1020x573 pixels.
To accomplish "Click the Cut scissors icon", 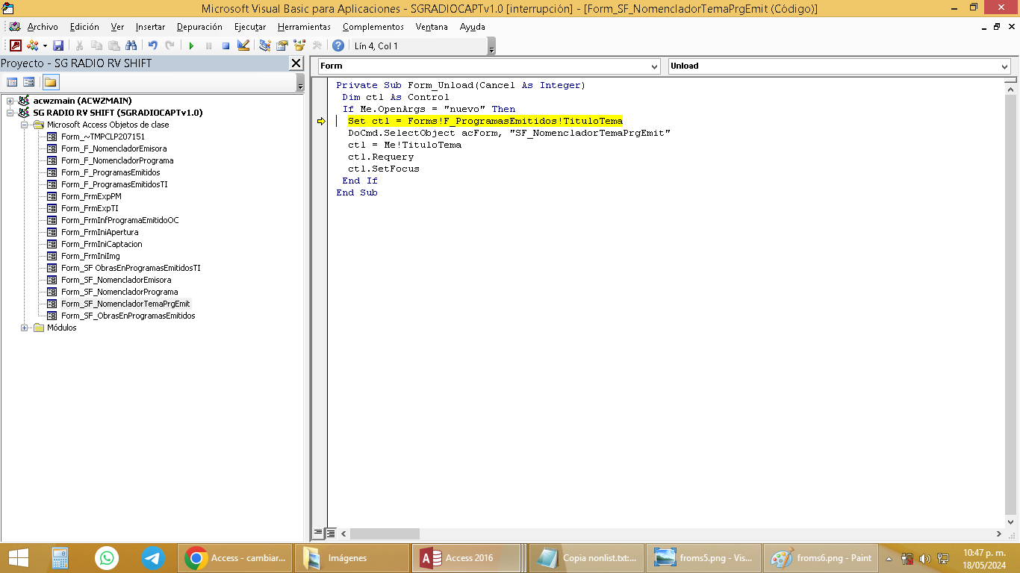I will 80,46.
